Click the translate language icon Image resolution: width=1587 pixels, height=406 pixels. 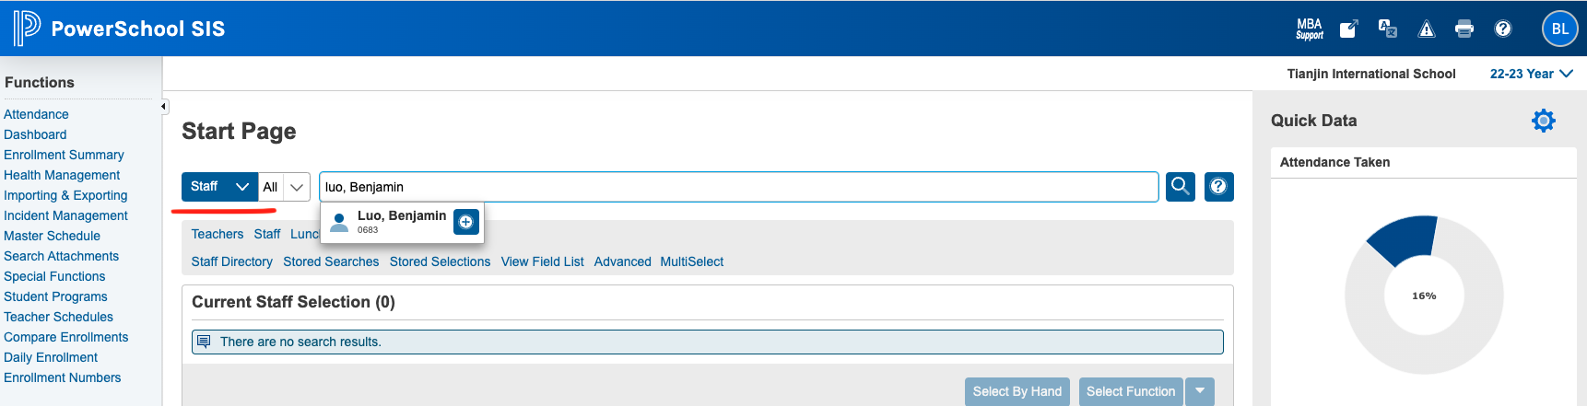click(1387, 29)
